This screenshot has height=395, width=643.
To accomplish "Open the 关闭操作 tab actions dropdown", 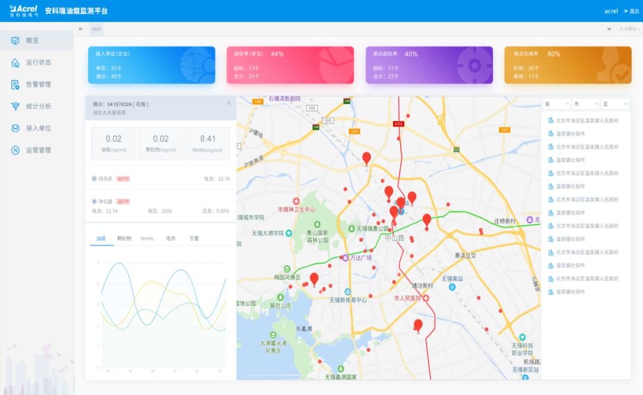I will point(628,29).
